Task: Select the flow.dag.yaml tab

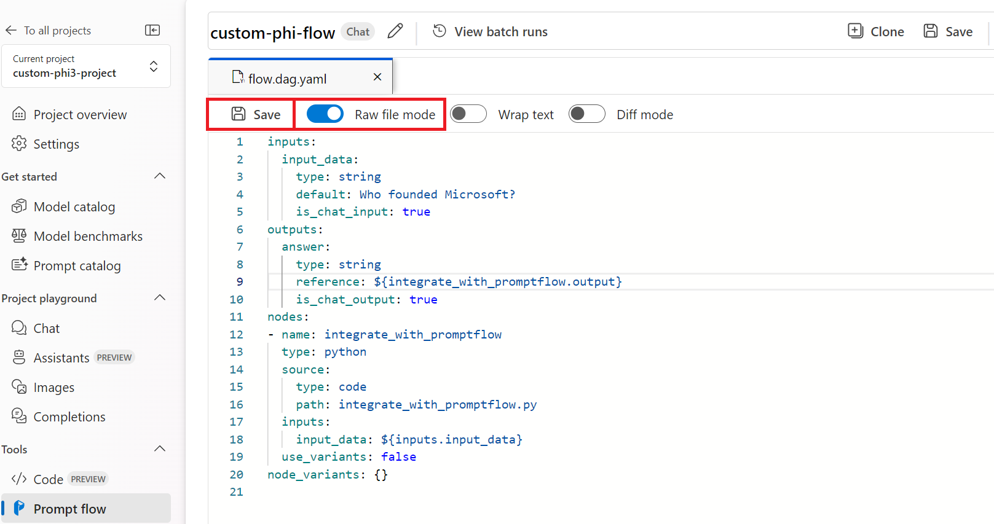Action: [x=301, y=77]
